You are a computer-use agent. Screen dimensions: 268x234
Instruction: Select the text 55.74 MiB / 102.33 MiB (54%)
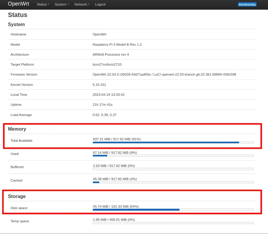click(116, 206)
